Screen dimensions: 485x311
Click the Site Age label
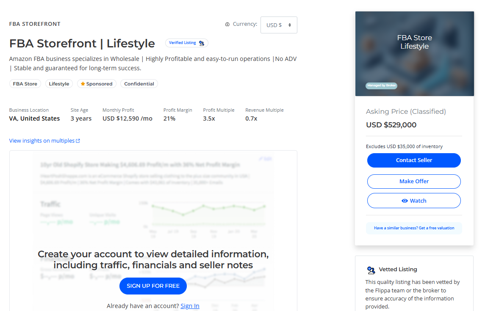[x=79, y=110]
